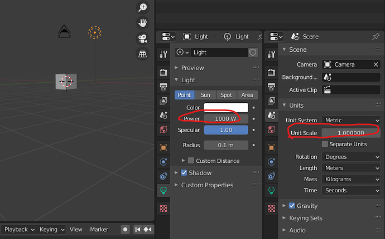Screen dimensions: 385x239
Task: Open Object Data light tab in Light editor
Action: click(x=163, y=190)
